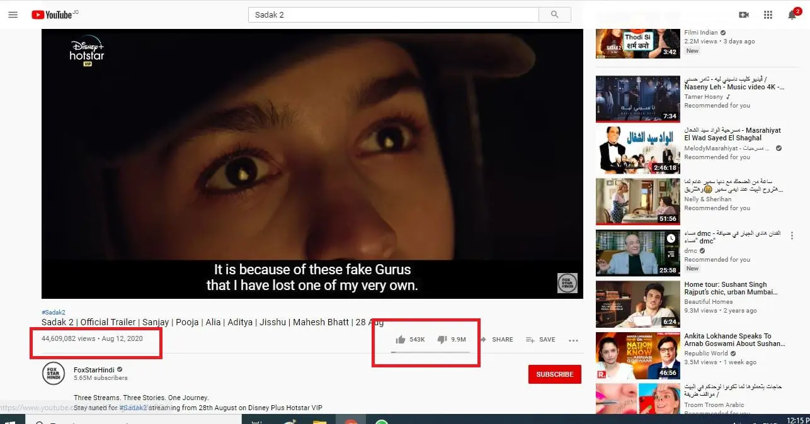Open the notifications bell
This screenshot has width=810, height=424.
coord(792,14)
